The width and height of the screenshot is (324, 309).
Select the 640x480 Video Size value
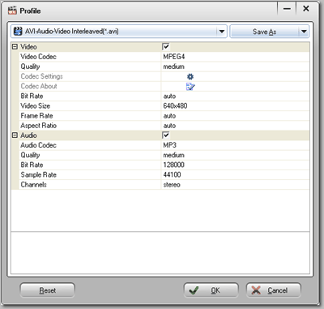(175, 106)
